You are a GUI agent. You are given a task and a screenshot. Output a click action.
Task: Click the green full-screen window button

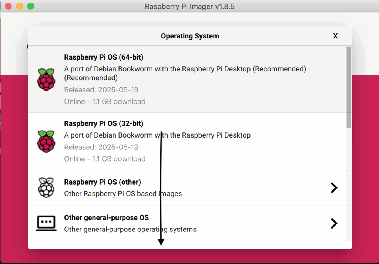pos(31,6)
